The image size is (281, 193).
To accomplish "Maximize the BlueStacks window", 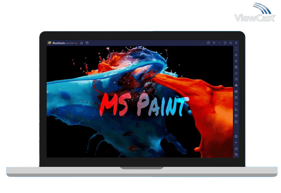I will pyautogui.click(x=225, y=43).
